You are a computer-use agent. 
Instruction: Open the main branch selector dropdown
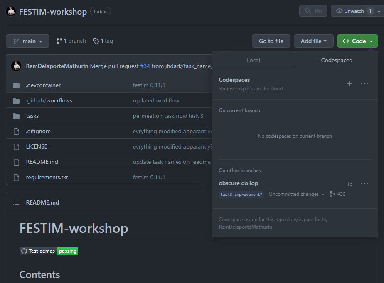coord(28,41)
